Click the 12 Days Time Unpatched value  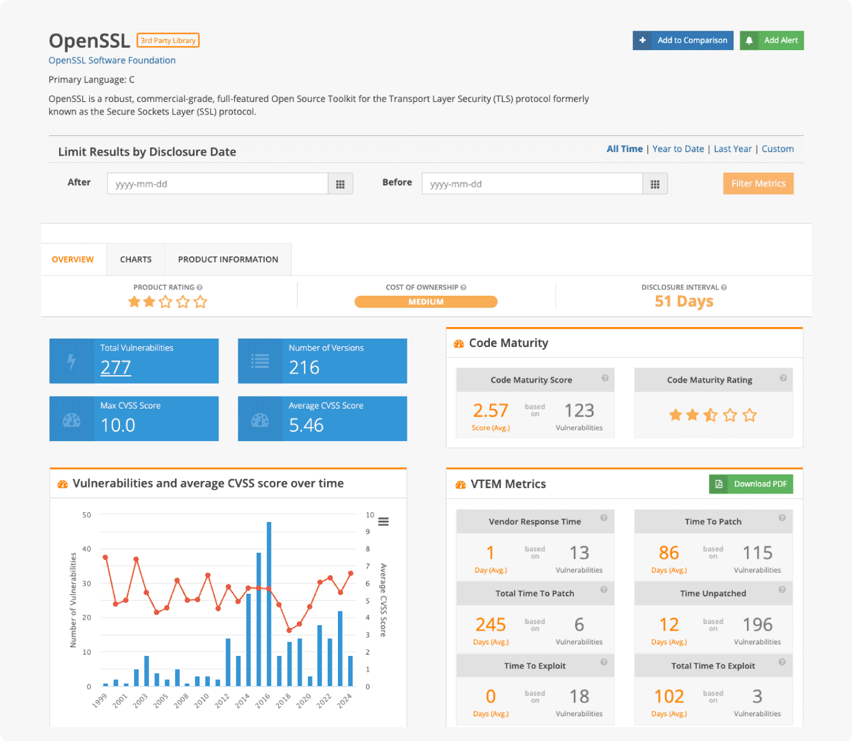[669, 625]
